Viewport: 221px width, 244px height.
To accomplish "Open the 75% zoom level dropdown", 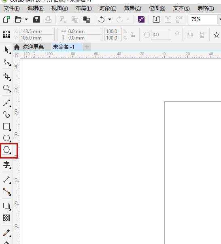I will point(220,19).
